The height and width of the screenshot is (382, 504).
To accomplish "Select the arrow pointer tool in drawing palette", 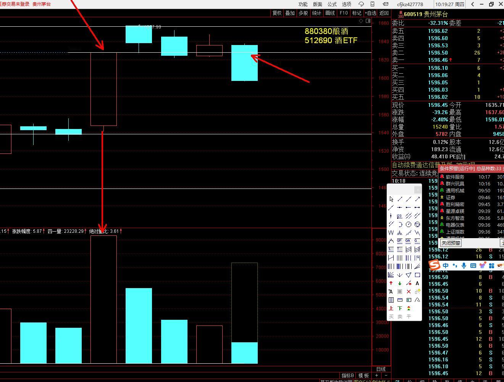I will (391, 199).
